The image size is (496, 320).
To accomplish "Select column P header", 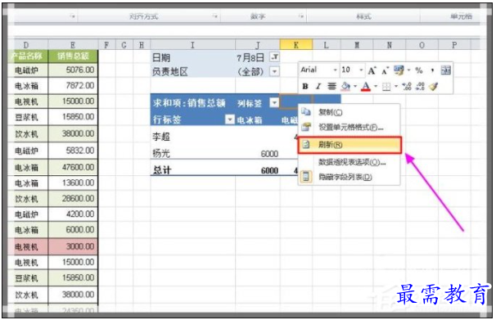I will (x=454, y=45).
